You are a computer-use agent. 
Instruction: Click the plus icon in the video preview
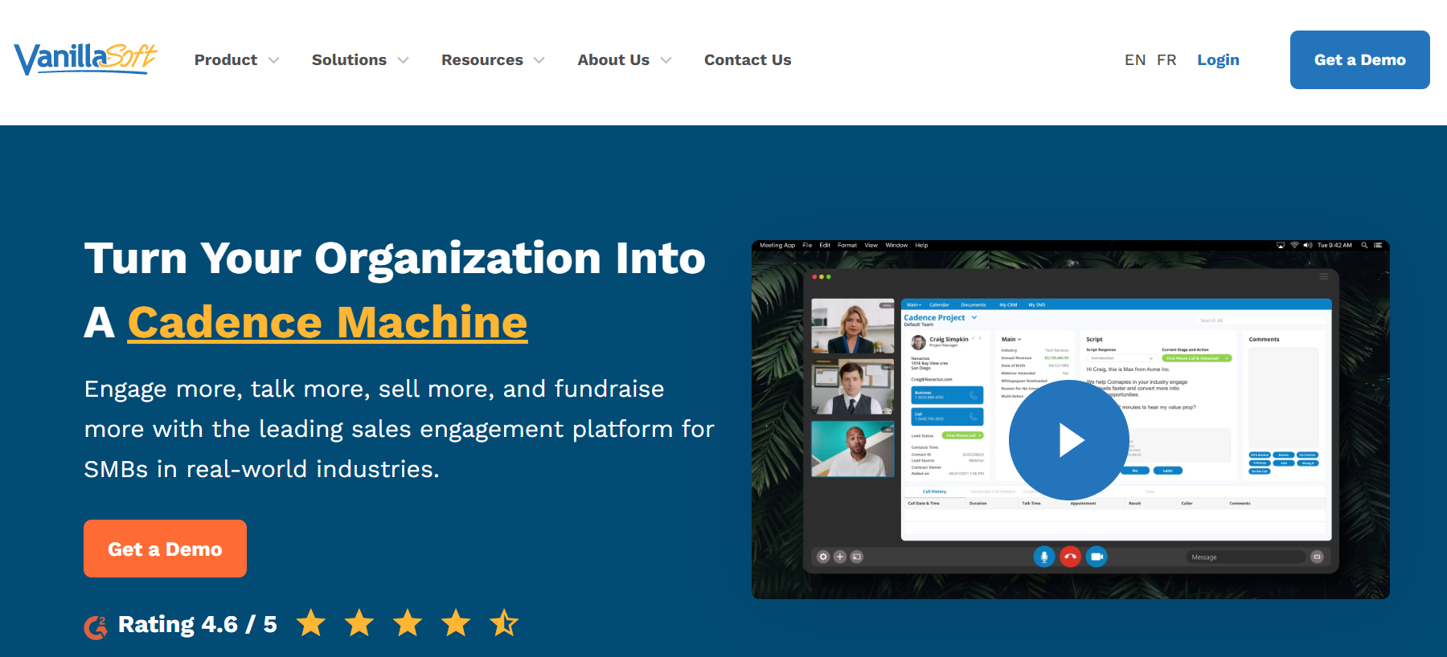pos(840,557)
